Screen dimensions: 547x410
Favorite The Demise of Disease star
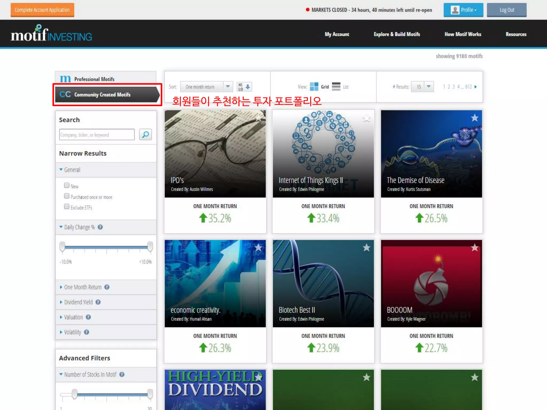click(x=474, y=118)
